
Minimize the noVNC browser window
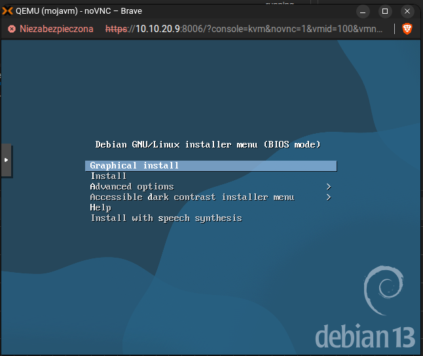[360, 11]
